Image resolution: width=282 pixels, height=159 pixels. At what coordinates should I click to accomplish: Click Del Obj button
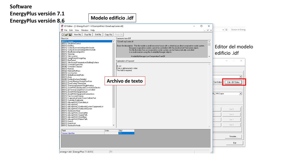coord(98,35)
